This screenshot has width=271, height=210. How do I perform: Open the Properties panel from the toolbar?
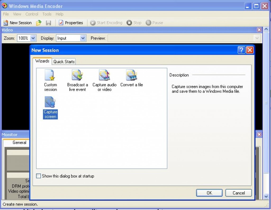click(x=71, y=23)
